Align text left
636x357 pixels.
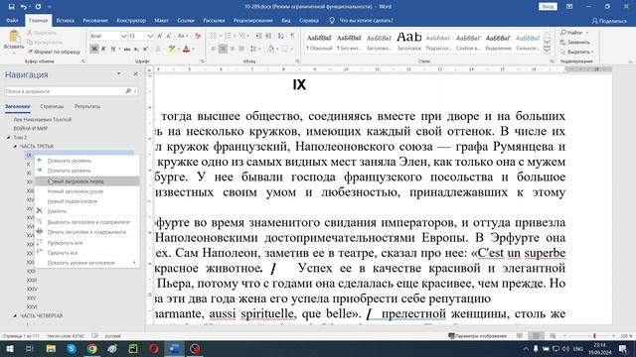click(x=214, y=49)
